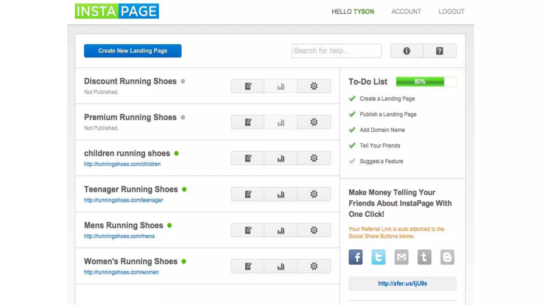Share referral via email icon
This screenshot has width=542, height=305.
(401, 257)
